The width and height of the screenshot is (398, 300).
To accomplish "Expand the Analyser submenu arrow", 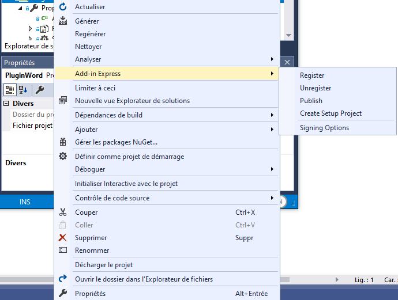I will (272, 59).
